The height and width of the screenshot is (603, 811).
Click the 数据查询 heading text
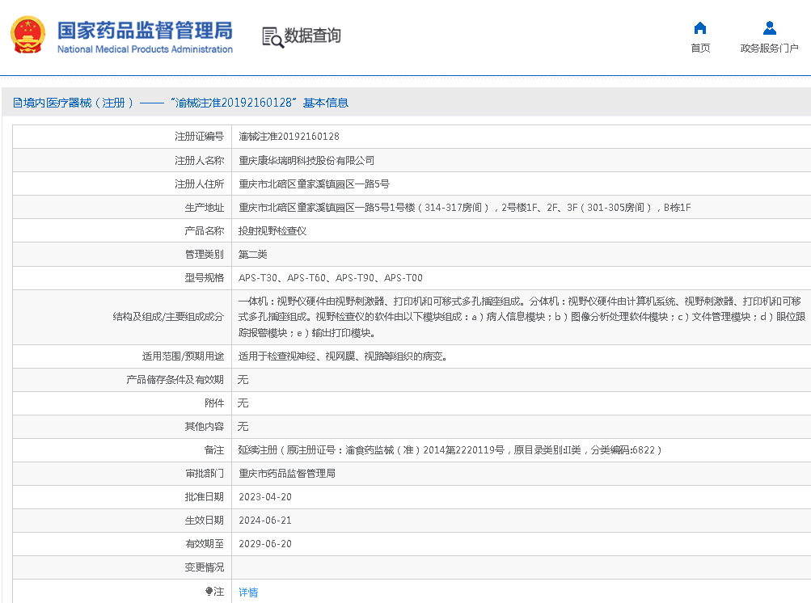pos(313,36)
